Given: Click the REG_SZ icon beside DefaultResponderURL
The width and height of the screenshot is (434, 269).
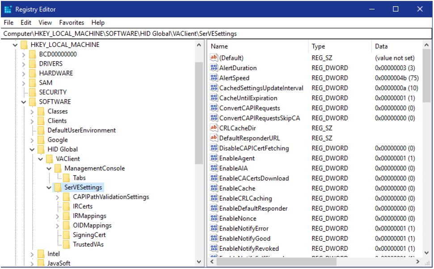Looking at the screenshot, I should [214, 138].
